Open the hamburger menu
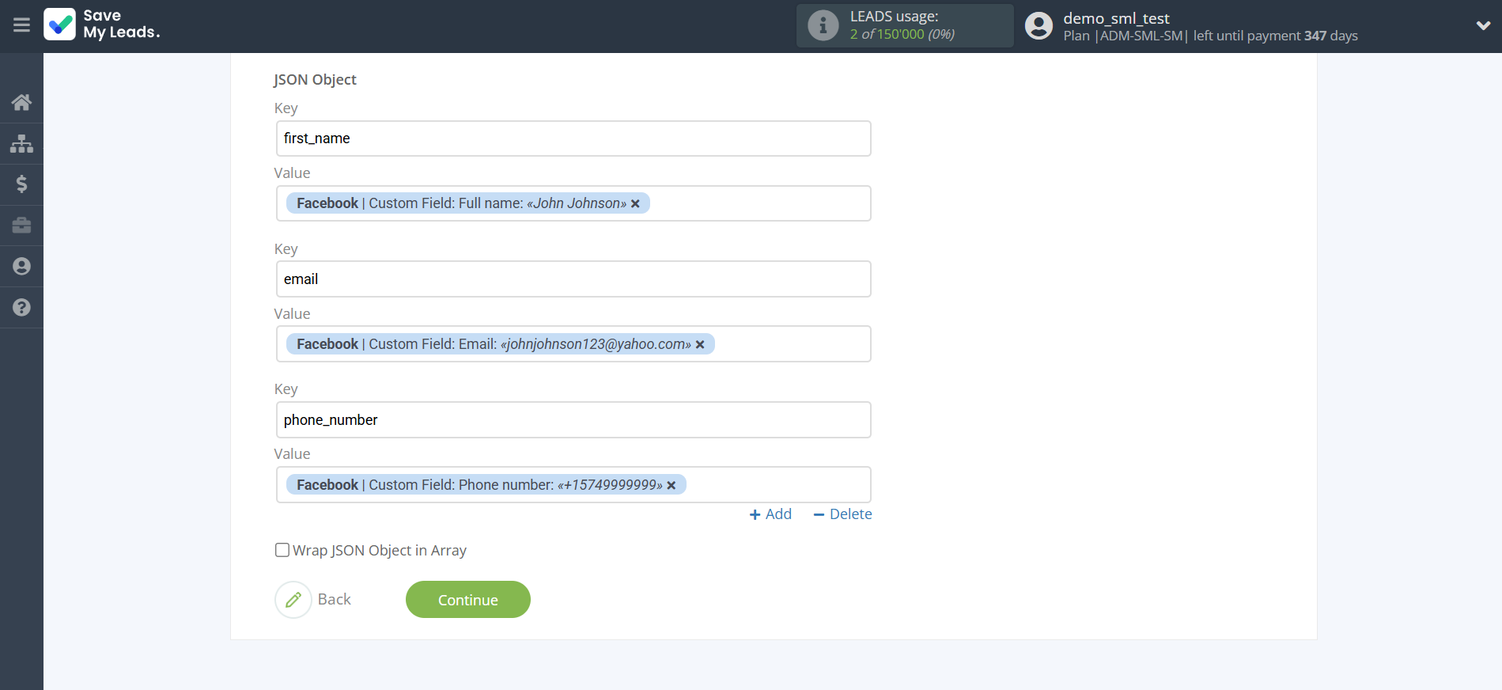The width and height of the screenshot is (1502, 690). 21,25
